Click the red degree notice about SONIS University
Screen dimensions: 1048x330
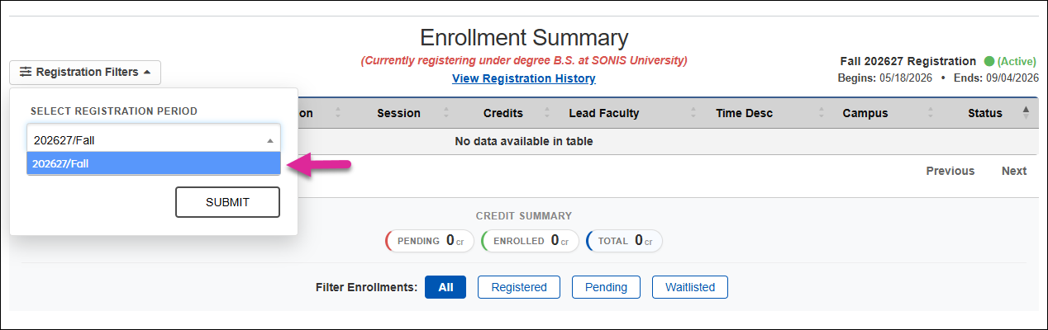524,60
